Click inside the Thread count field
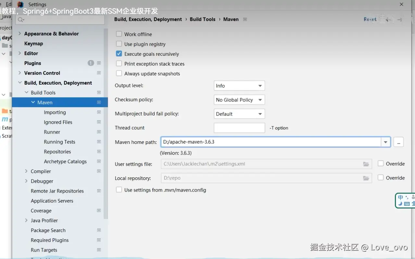Image resolution: width=415 pixels, height=259 pixels. coord(239,128)
